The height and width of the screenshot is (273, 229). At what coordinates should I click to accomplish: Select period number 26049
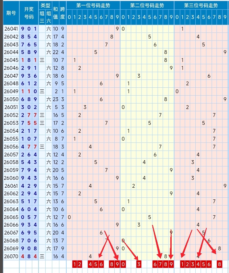click(x=11, y=91)
